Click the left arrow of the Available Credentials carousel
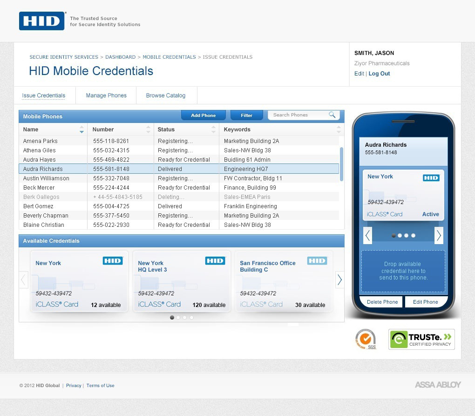 [23, 280]
